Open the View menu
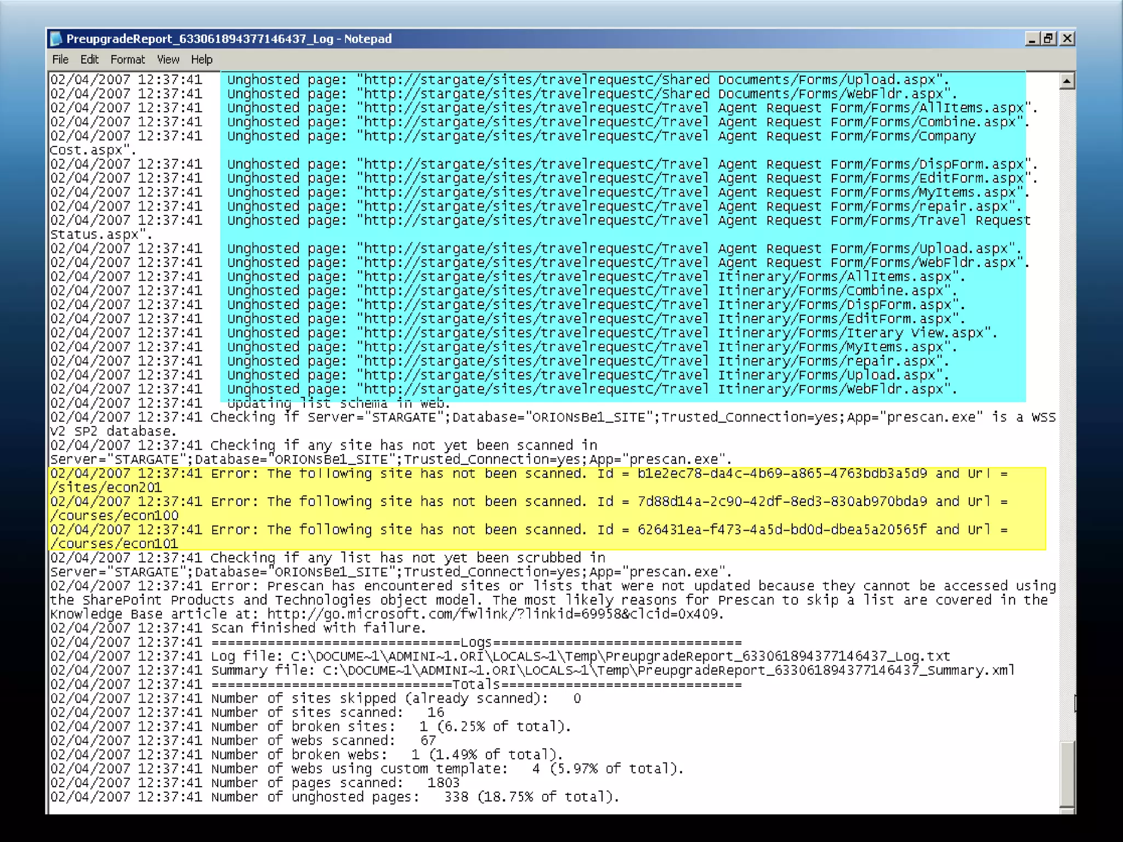 [x=168, y=60]
